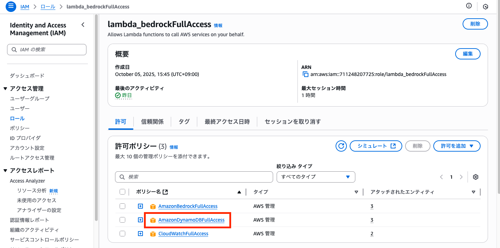Open ID プロバイダ in the sidebar
This screenshot has height=248, width=500.
click(25, 138)
